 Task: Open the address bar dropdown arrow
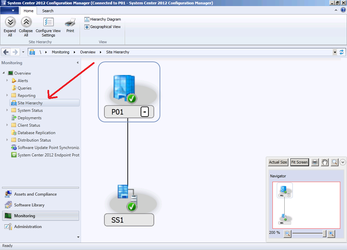[x=335, y=52]
